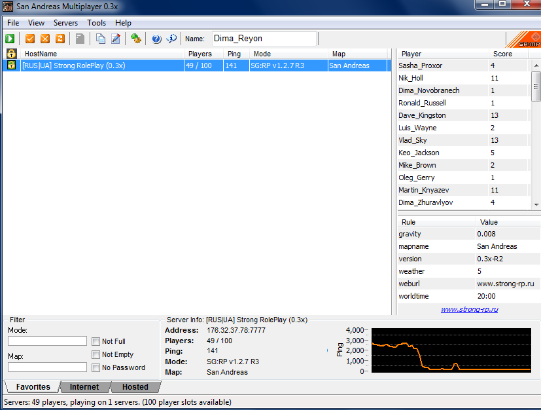
Task: Select player Oleg_Gerry
Action: click(x=463, y=177)
